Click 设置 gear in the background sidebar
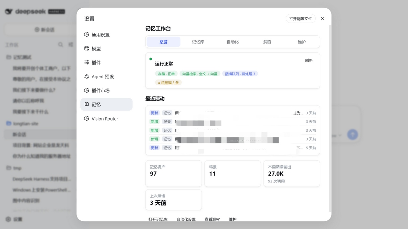This screenshot has height=229, width=408. pyautogui.click(x=14, y=219)
